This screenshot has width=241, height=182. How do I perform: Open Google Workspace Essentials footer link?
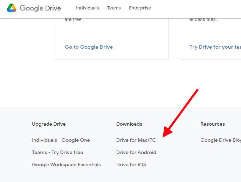click(x=67, y=164)
